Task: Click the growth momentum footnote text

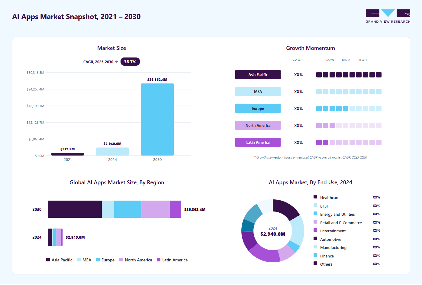Action: click(x=311, y=157)
